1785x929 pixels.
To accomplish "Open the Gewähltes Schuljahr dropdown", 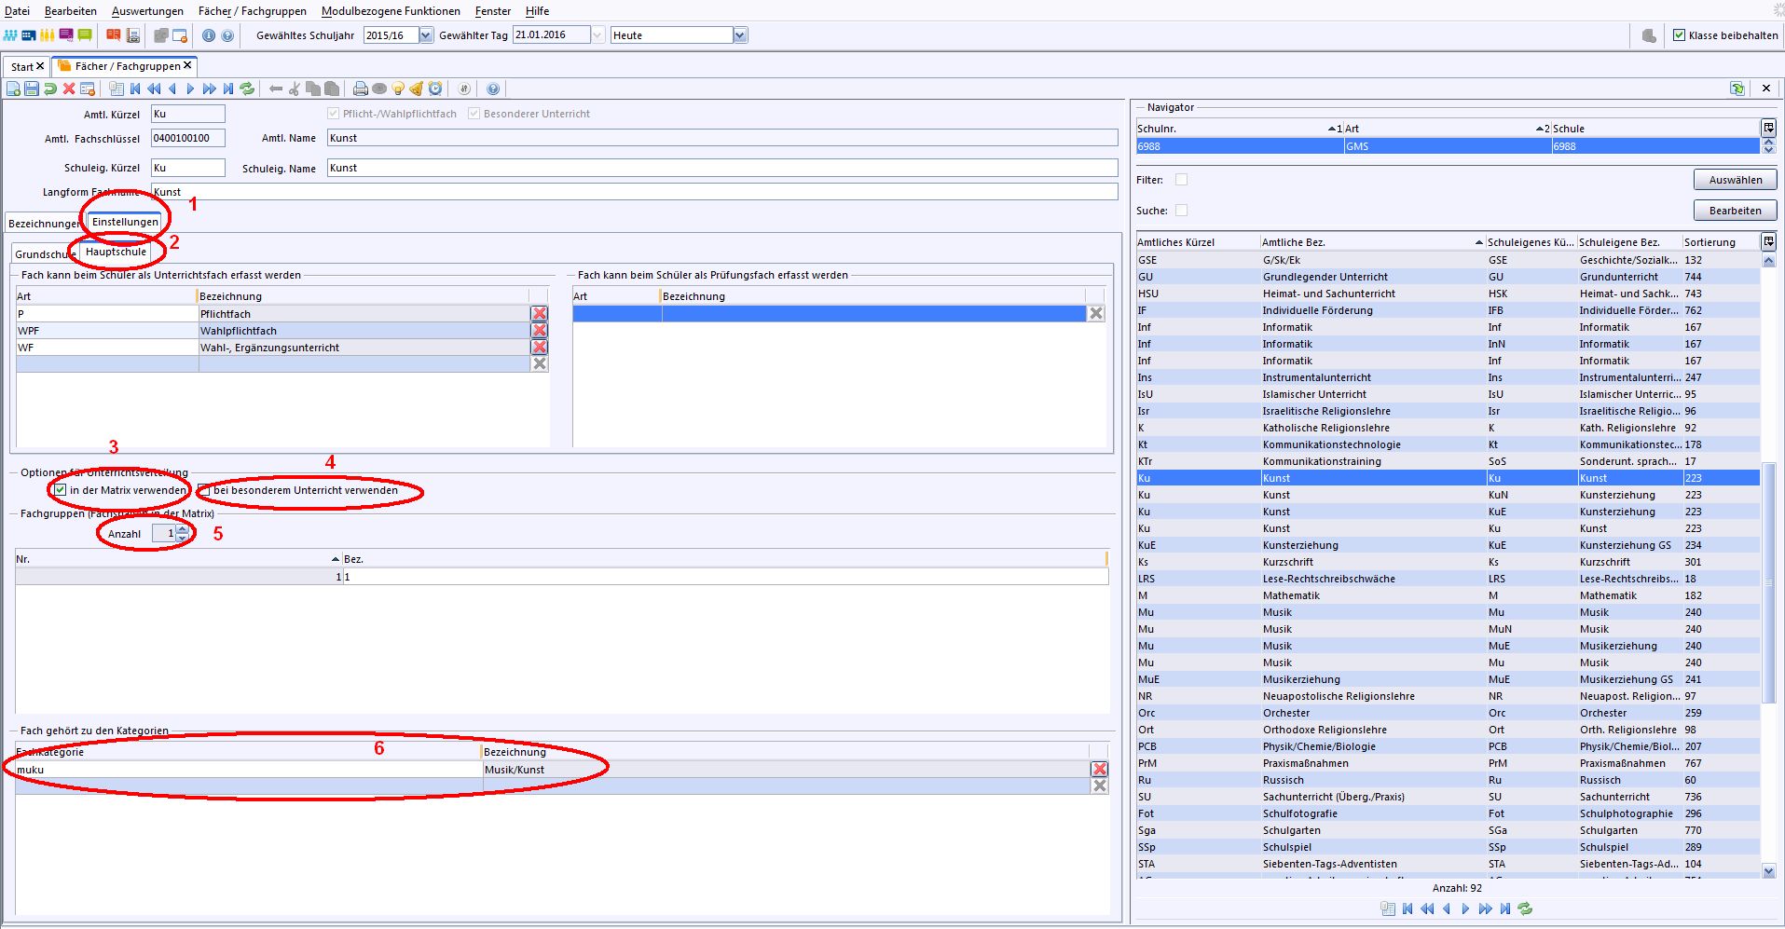I will pos(426,35).
